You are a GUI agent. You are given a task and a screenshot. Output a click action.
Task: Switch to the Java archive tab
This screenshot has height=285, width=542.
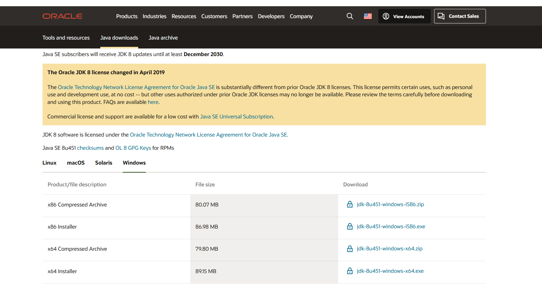coord(163,38)
